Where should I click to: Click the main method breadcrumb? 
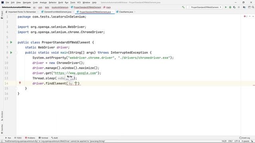point(107,7)
